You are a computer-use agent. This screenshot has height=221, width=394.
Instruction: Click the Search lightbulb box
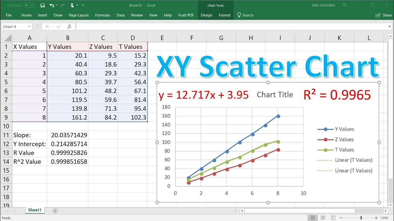(245, 15)
